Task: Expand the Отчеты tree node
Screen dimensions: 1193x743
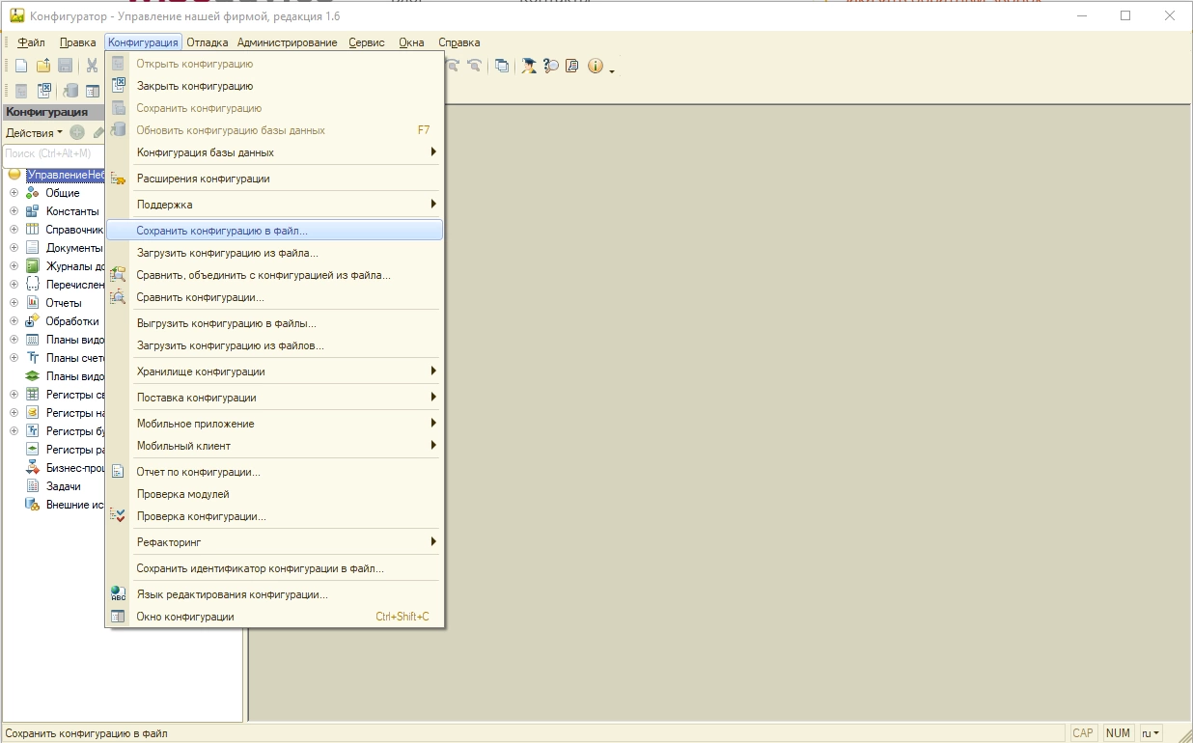Action: 14,303
